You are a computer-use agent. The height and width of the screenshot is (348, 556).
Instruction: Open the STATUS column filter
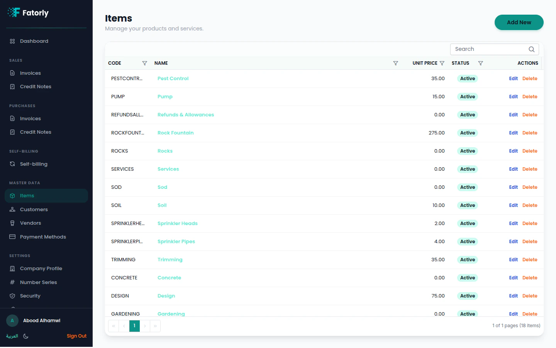(x=481, y=63)
